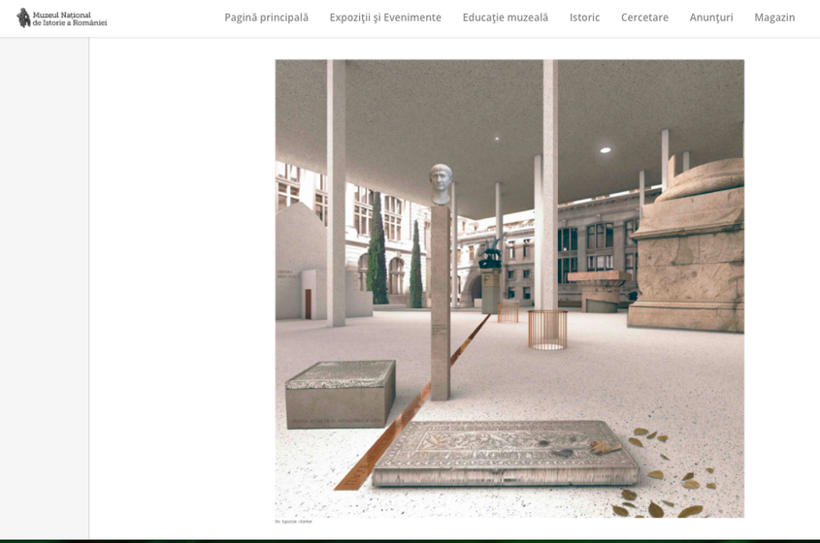This screenshot has height=543, width=820.
Task: Go to Educație muzeală section
Action: pos(505,17)
